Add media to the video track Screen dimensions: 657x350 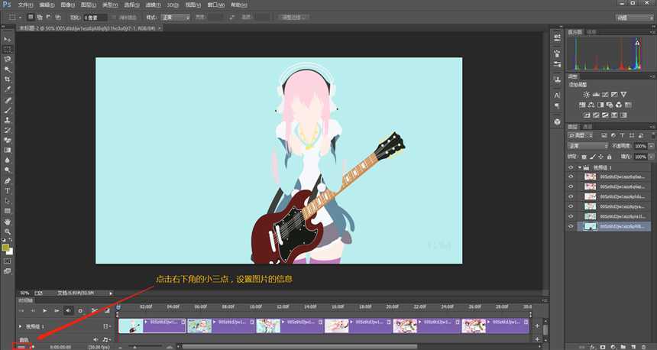[537, 326]
